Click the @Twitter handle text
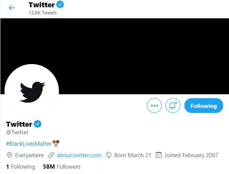Image resolution: width=229 pixels, height=174 pixels. tap(17, 133)
